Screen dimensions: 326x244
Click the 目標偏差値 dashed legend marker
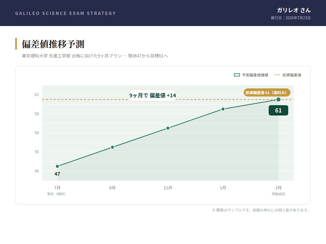point(277,75)
